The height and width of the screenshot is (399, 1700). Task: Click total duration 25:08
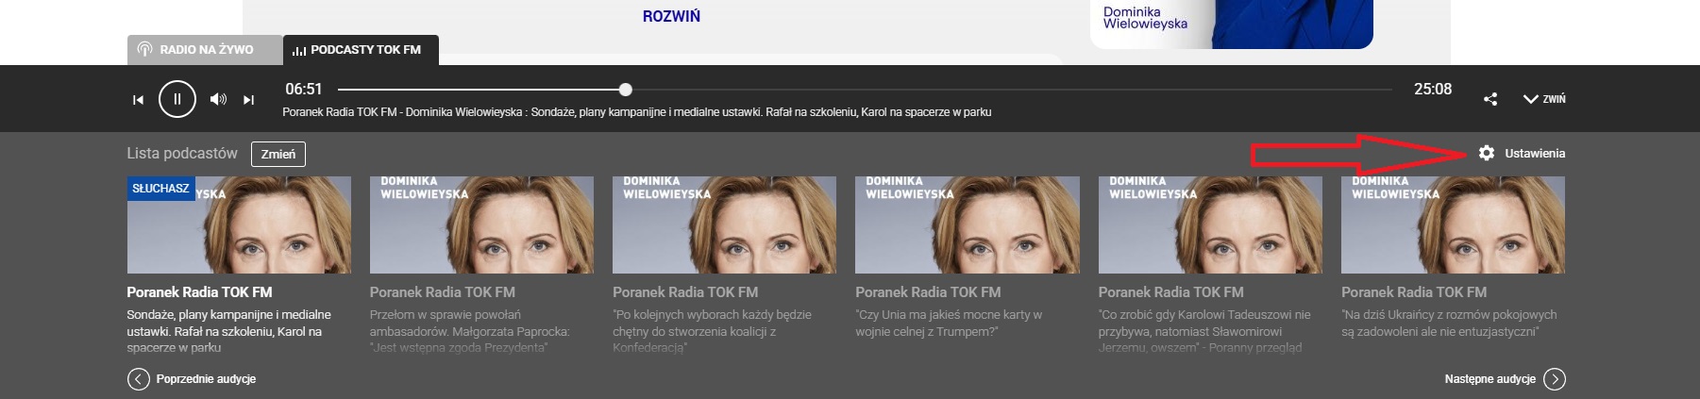(x=1433, y=90)
